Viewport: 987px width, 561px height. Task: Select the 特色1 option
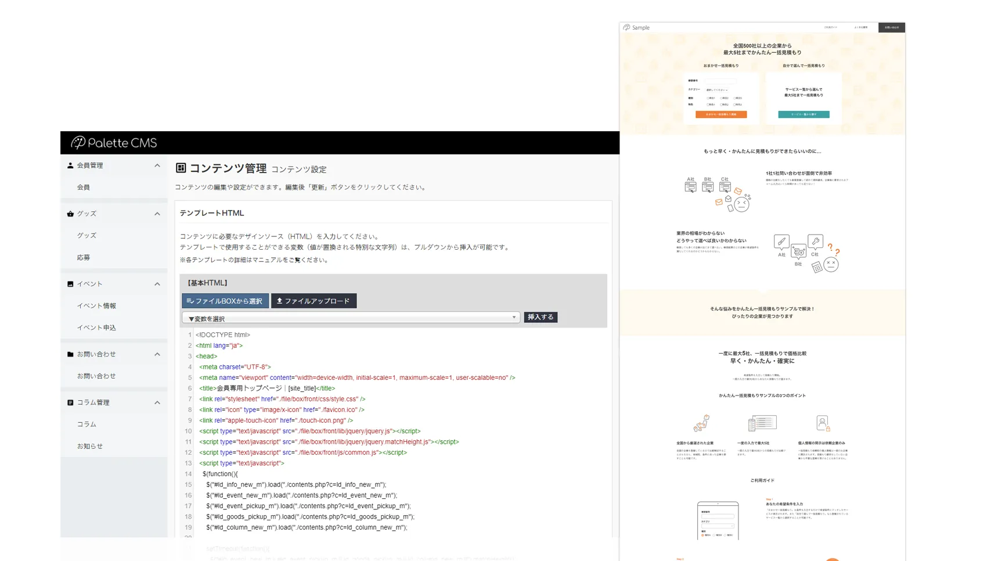click(x=708, y=105)
